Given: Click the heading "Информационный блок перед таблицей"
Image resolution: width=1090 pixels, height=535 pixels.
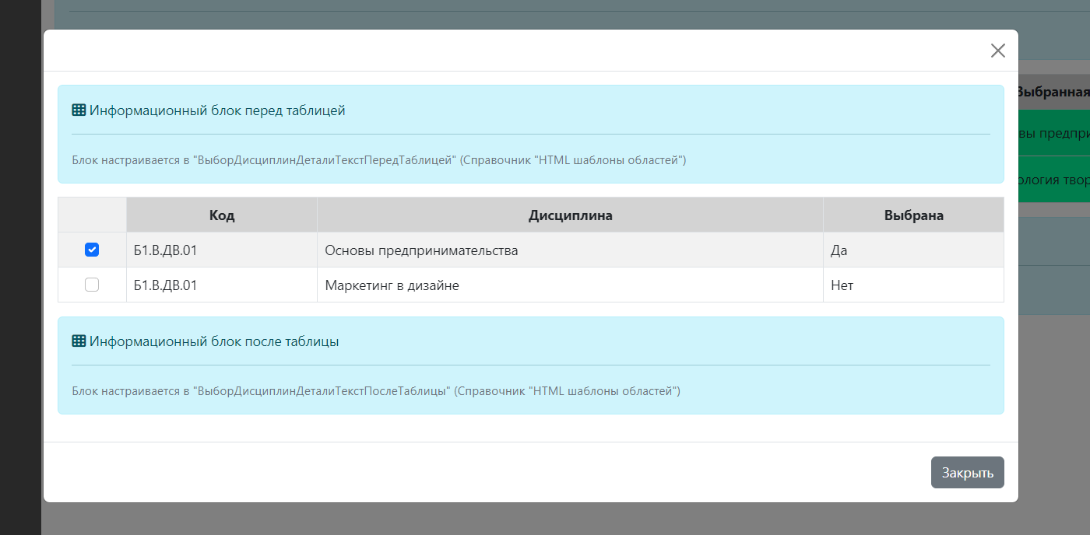Looking at the screenshot, I should coord(217,110).
